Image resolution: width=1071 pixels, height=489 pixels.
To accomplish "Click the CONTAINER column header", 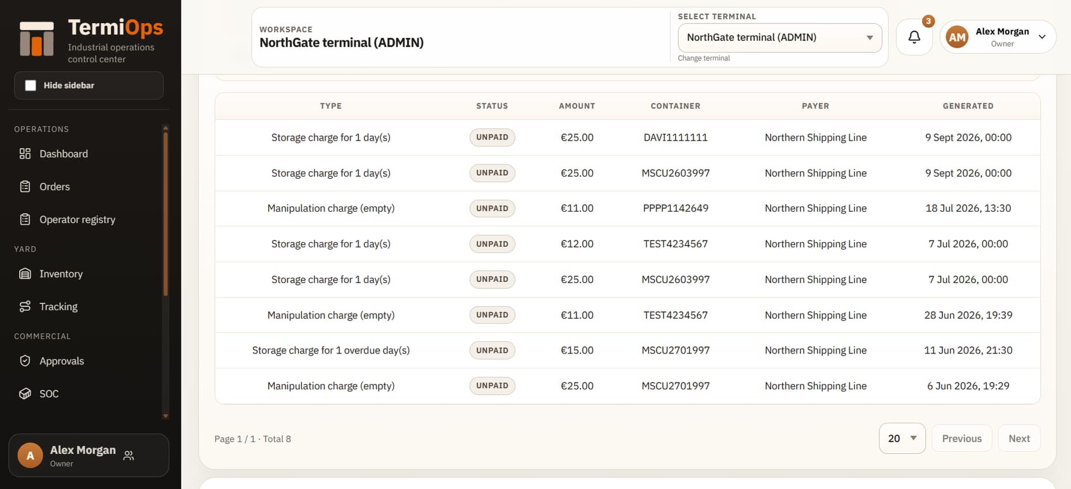I will coord(675,106).
